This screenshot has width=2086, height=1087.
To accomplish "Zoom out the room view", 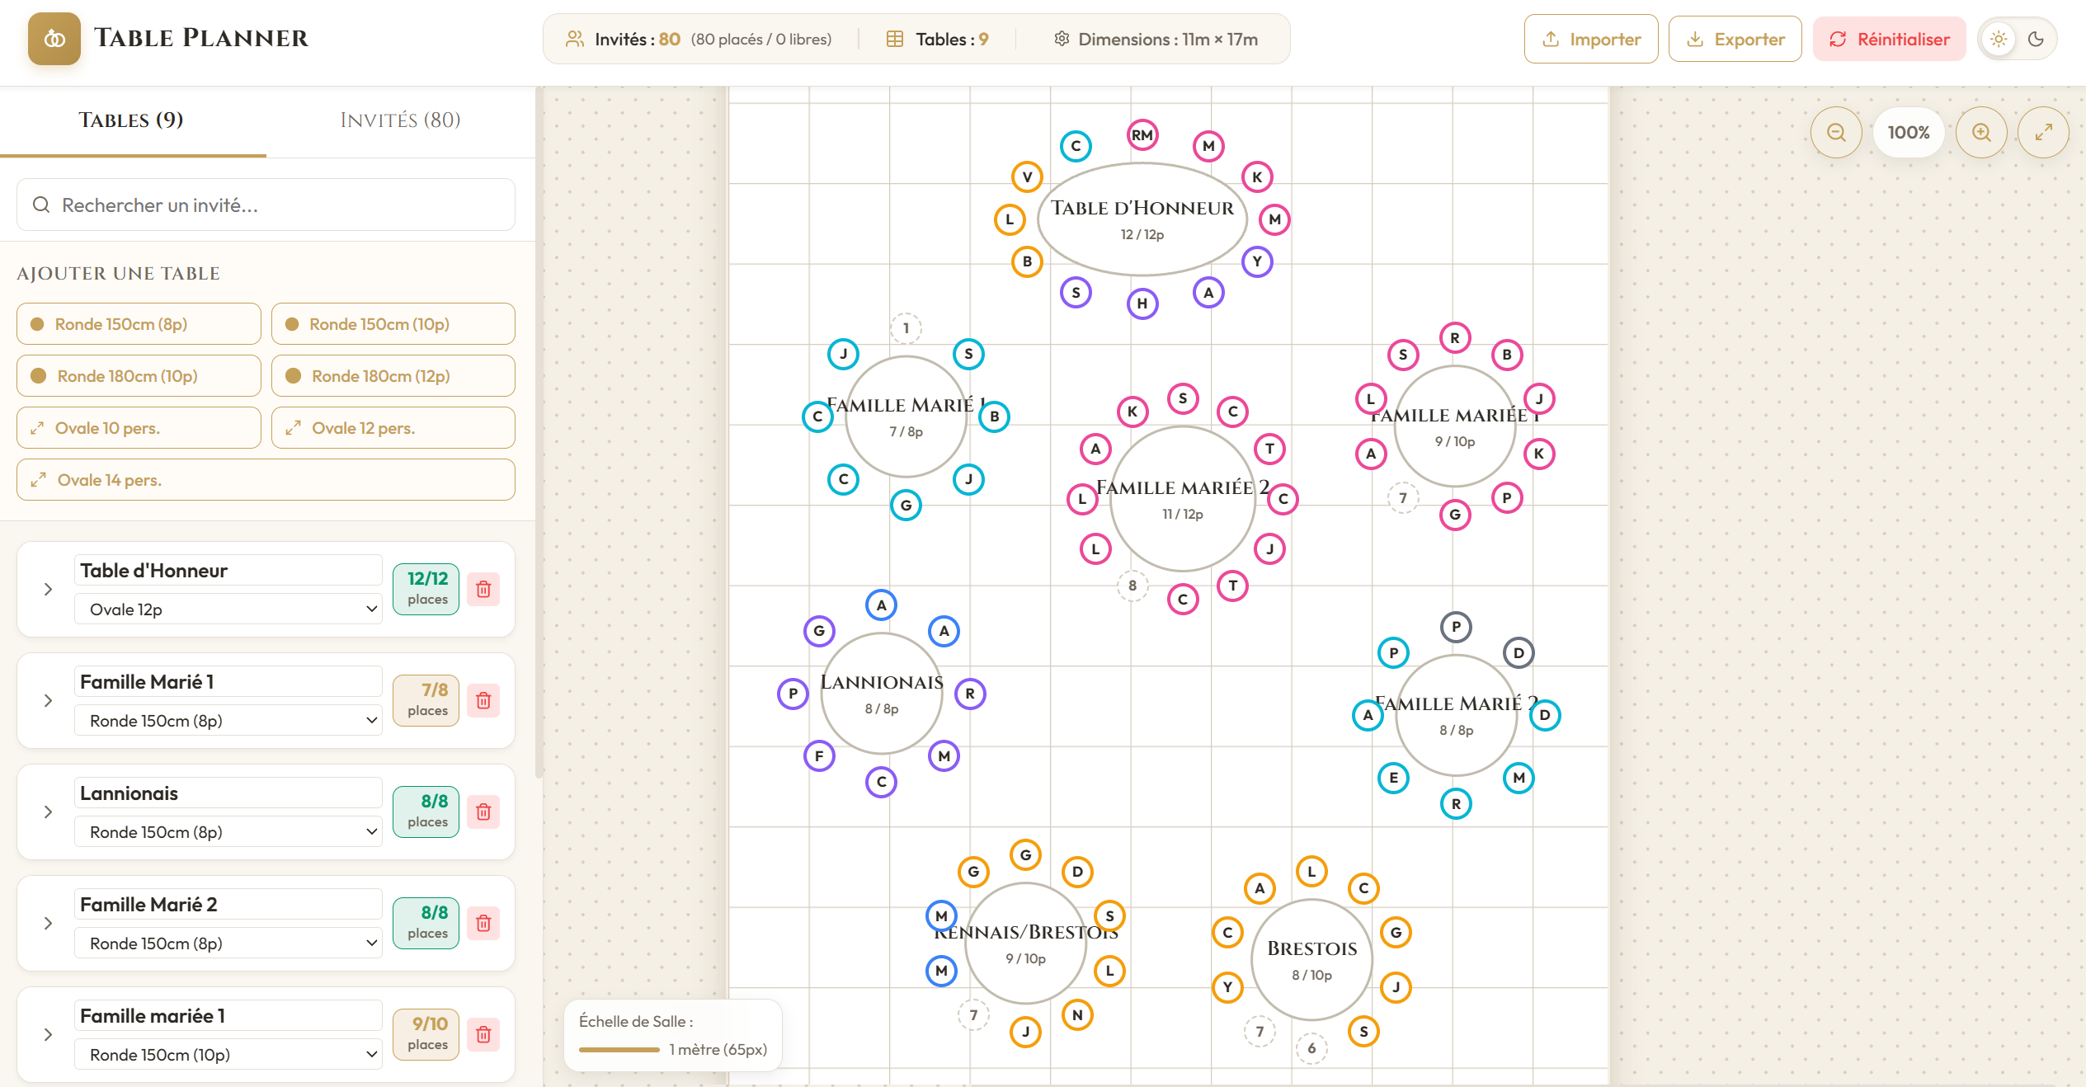I will [1836, 132].
